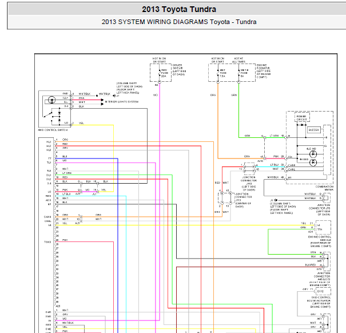The image size is (346, 333).
Task: Click the "HOT AT ALL TIMES" label
Action: coord(238,60)
